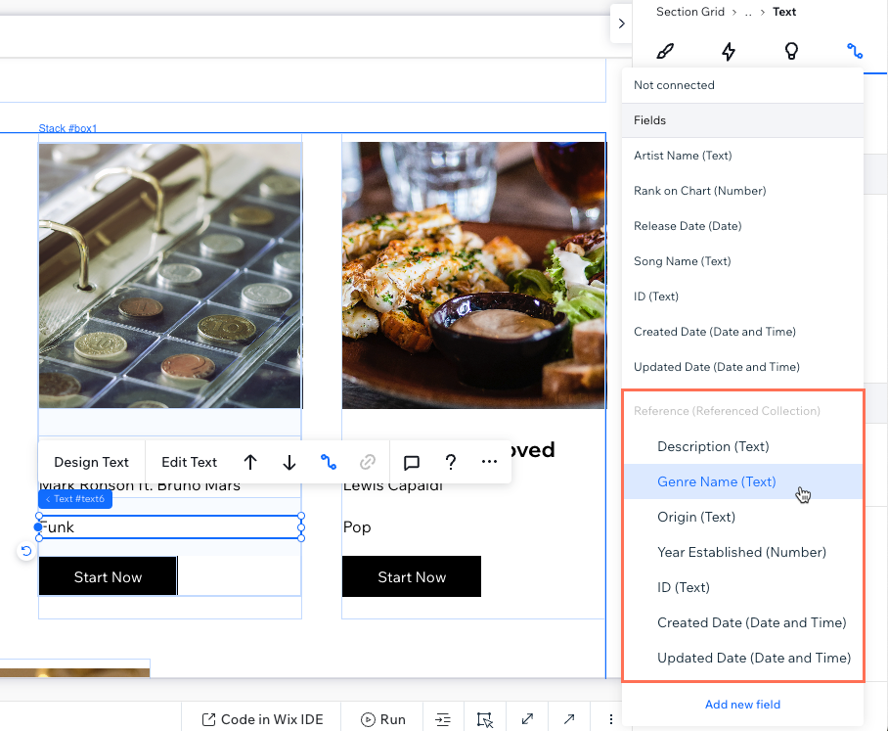Click the Run button in bottom bar
Image resolution: width=888 pixels, height=731 pixels.
(x=382, y=719)
